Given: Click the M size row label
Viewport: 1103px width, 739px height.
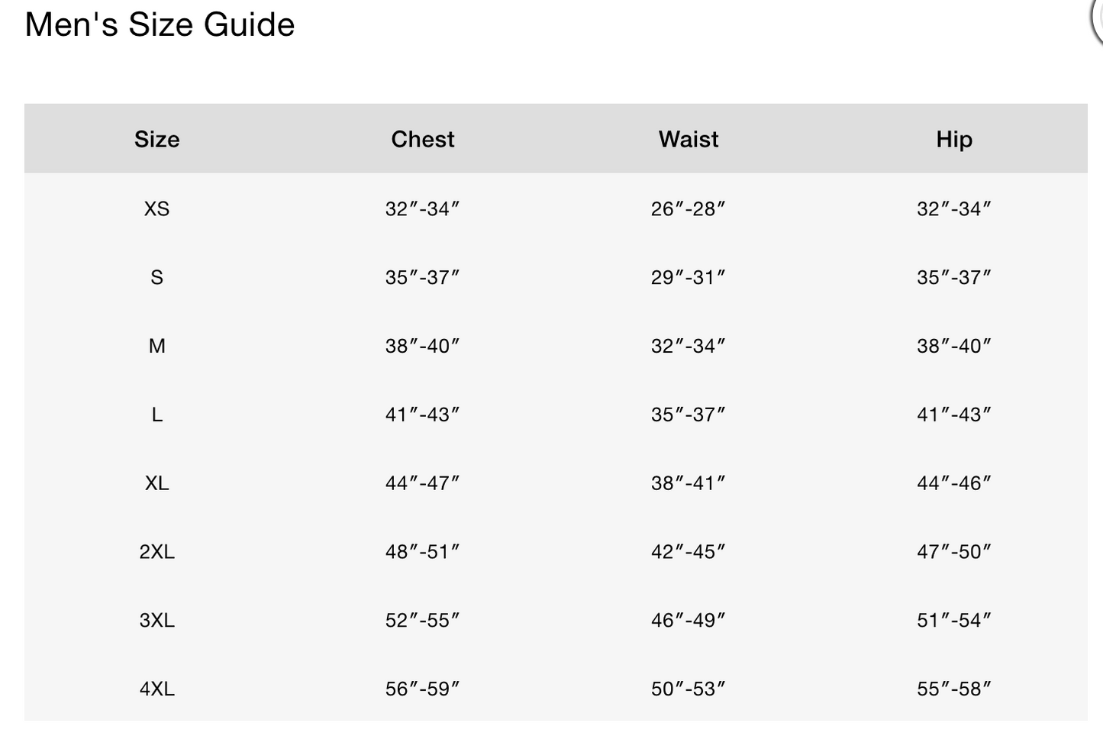Looking at the screenshot, I should tap(157, 346).
